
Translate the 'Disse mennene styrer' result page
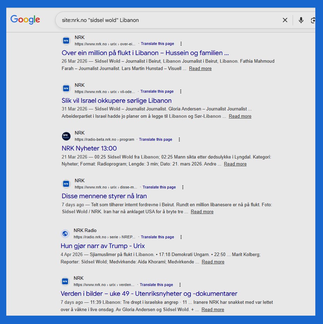pos(159,187)
